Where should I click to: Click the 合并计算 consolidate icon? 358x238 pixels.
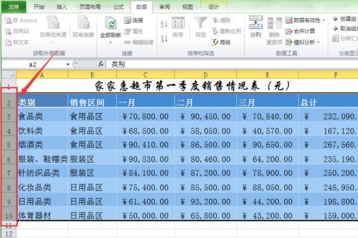click(x=289, y=31)
